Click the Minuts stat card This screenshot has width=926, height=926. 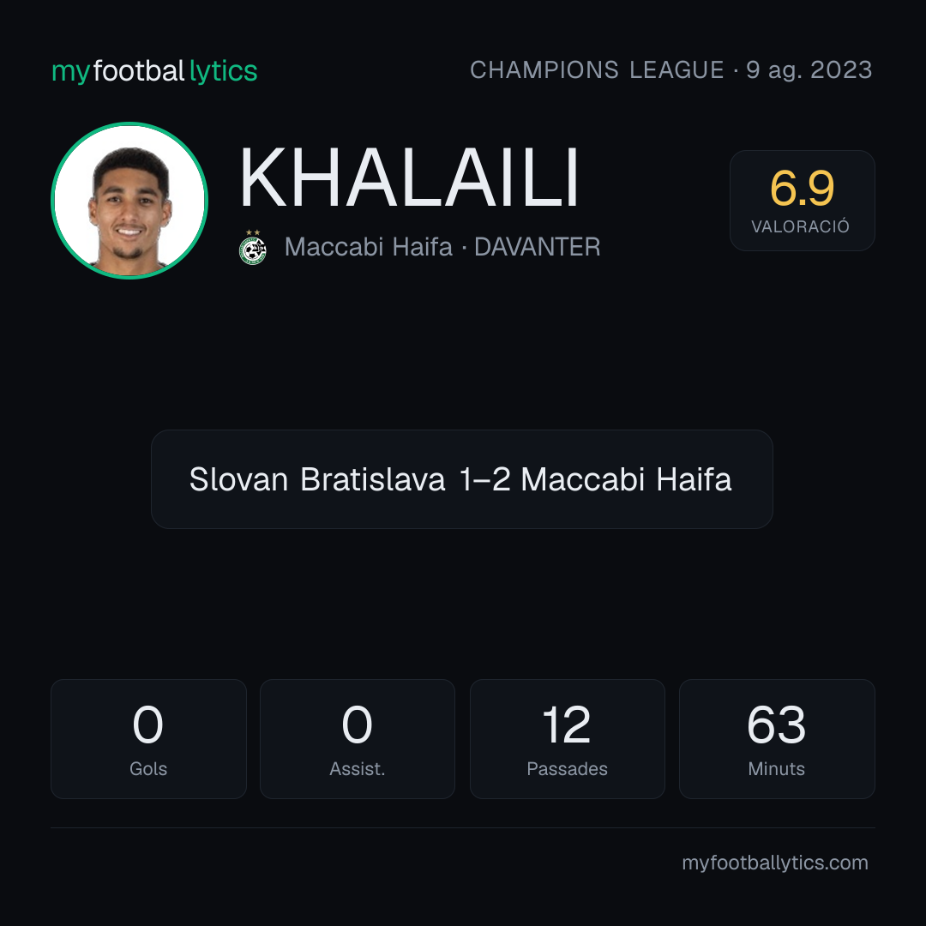[777, 739]
